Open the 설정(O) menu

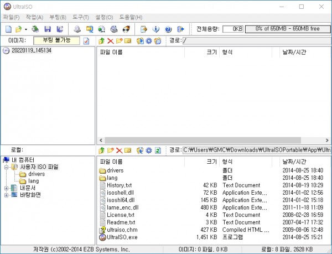[x=104, y=17]
